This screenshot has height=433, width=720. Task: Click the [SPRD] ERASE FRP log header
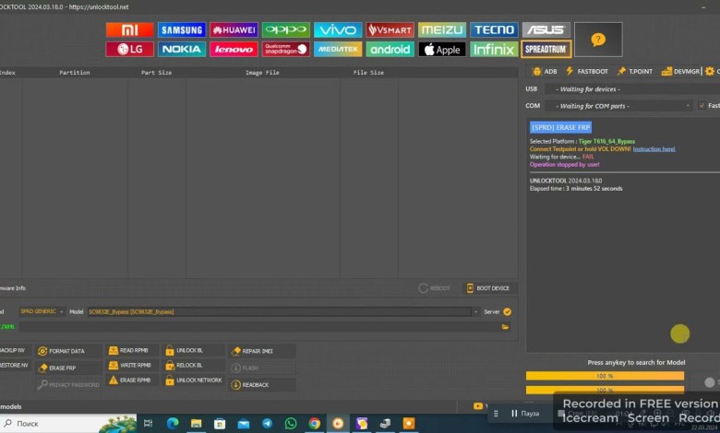[560, 127]
